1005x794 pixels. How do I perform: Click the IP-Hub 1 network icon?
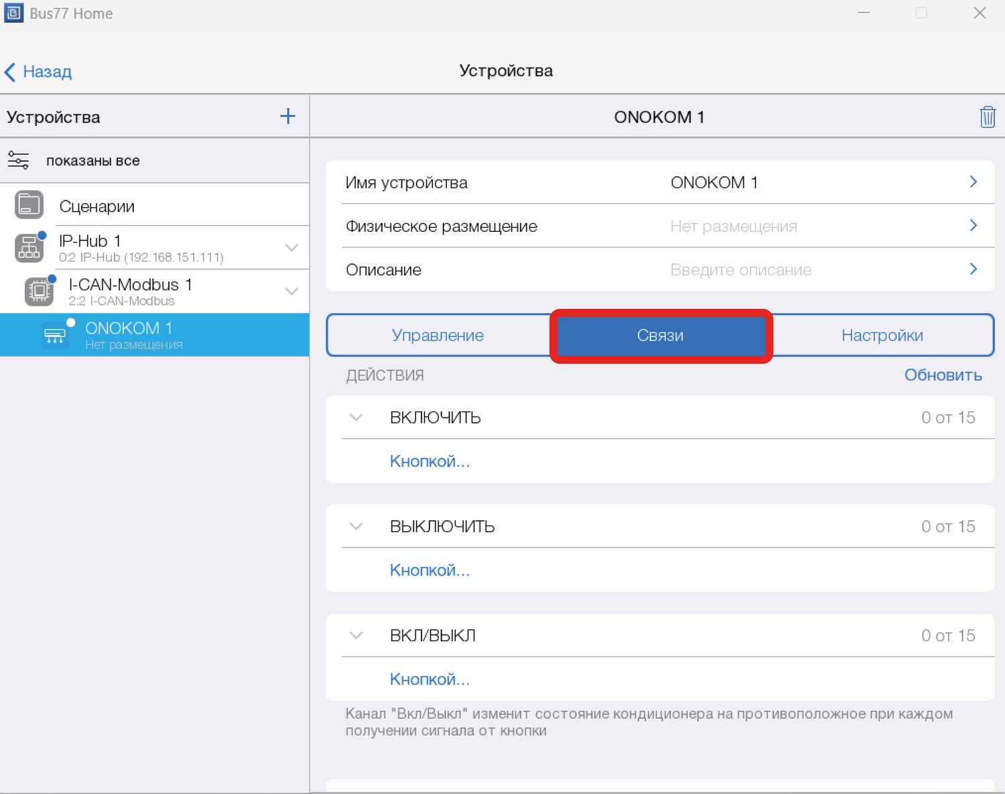click(29, 248)
